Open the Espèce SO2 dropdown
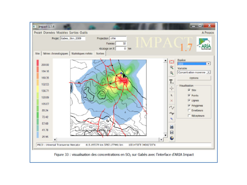This screenshot has height=185, width=247. (x=209, y=64)
